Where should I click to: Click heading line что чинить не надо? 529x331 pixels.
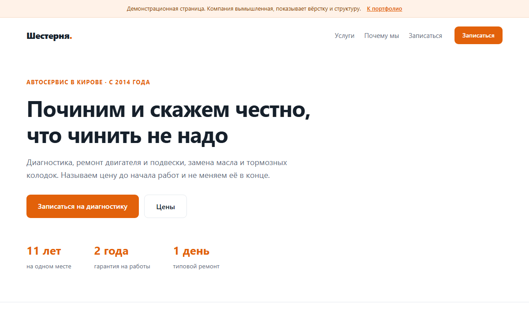tap(127, 136)
